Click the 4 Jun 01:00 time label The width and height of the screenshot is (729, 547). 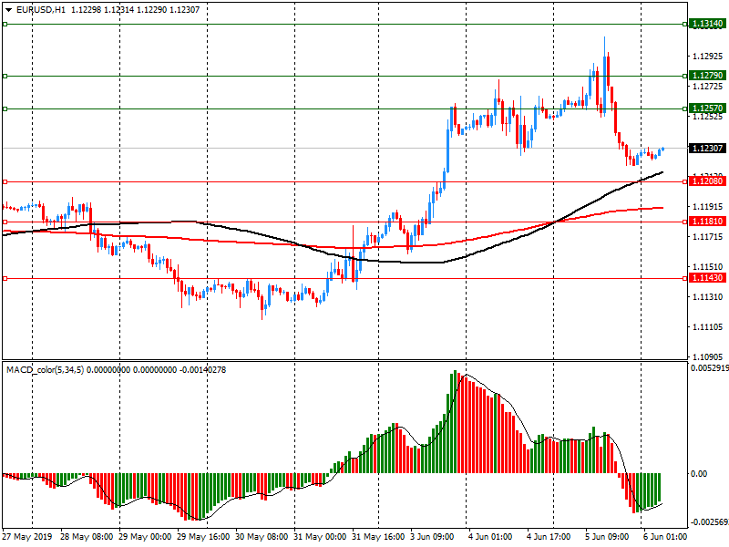pos(490,537)
